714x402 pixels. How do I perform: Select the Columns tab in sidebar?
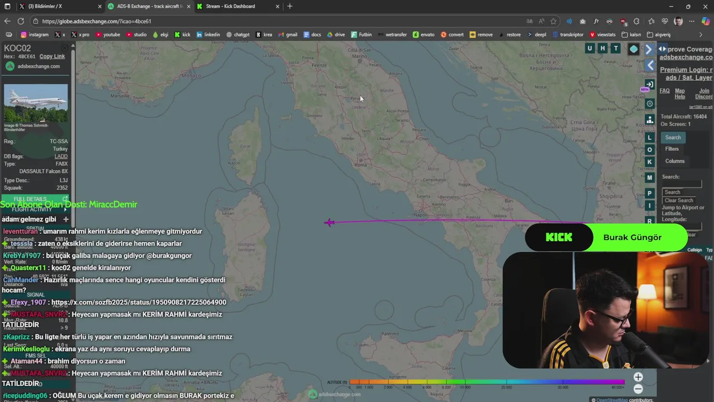[674, 161]
